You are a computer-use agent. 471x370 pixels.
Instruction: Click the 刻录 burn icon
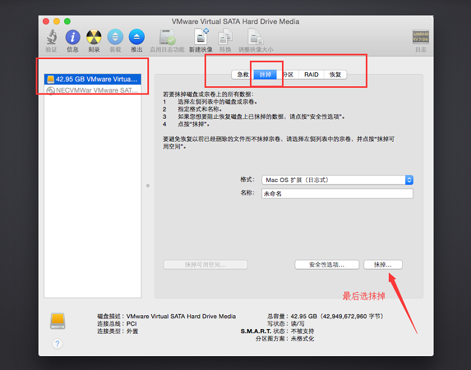click(94, 37)
